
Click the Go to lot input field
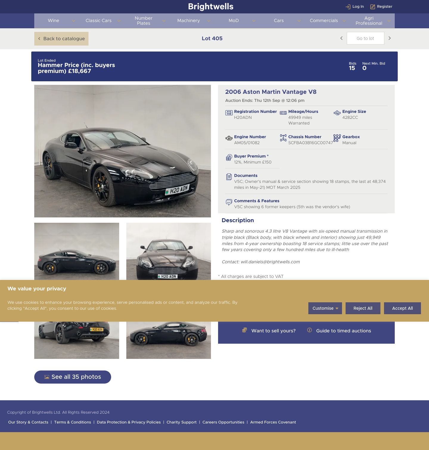click(x=365, y=38)
